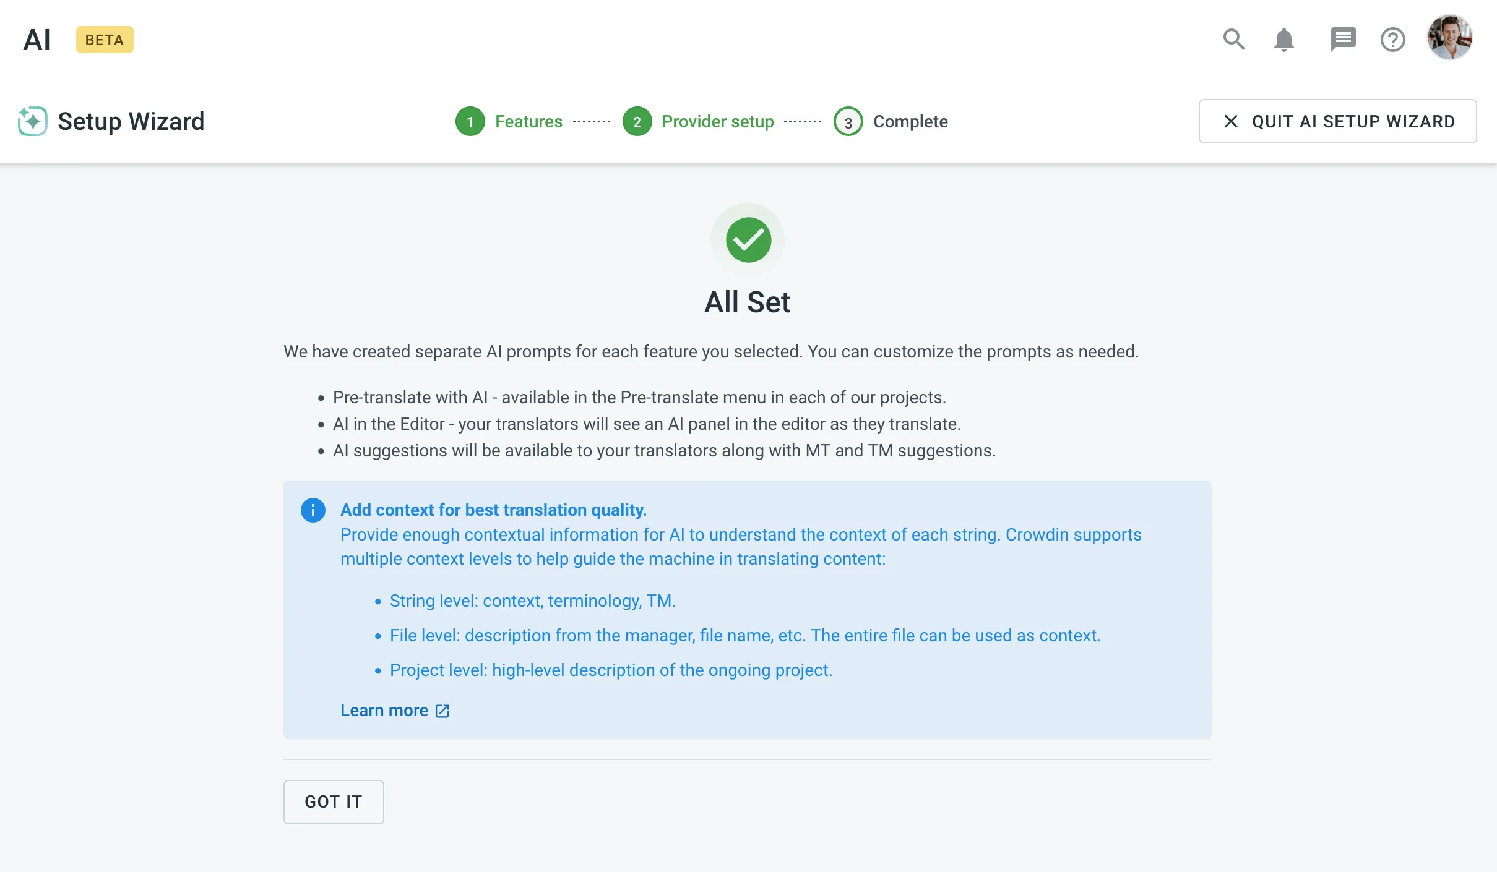Click the AI page title
The image size is (1497, 872).
37,40
